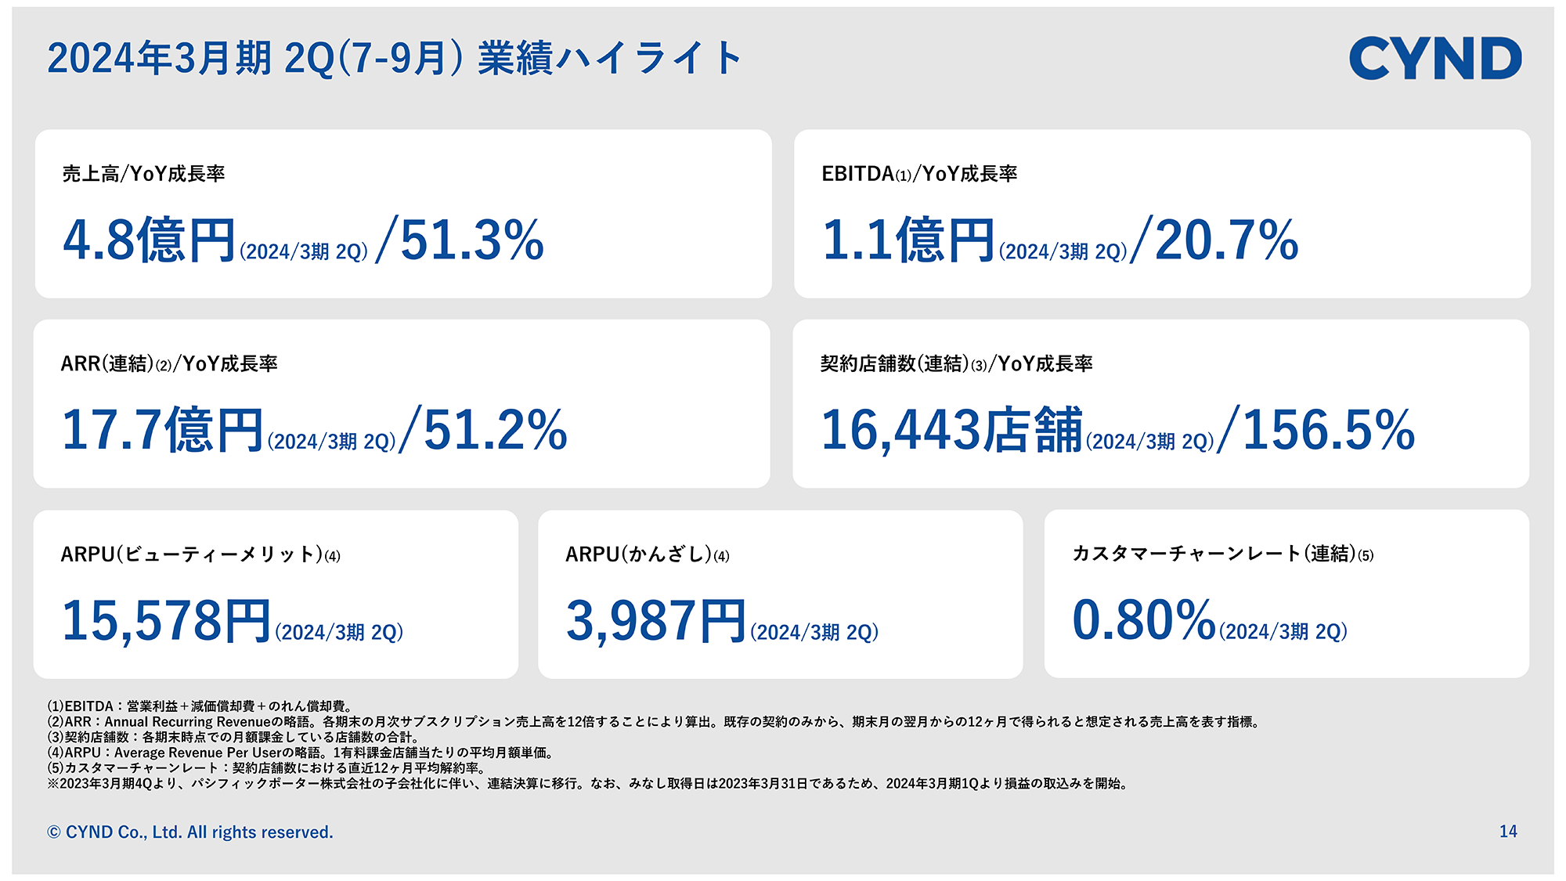Click the ARR definition footnote (2)
This screenshot has width=1566, height=881.
(654, 722)
